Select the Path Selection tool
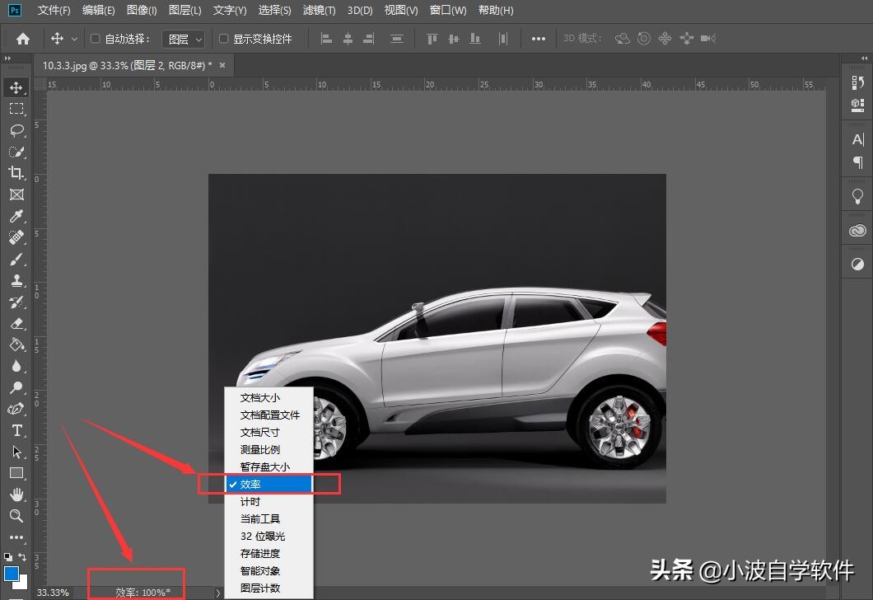The image size is (873, 600). 16,452
